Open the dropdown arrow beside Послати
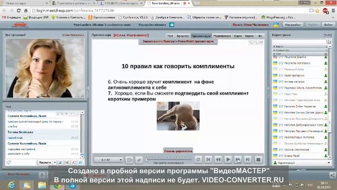 55,163
